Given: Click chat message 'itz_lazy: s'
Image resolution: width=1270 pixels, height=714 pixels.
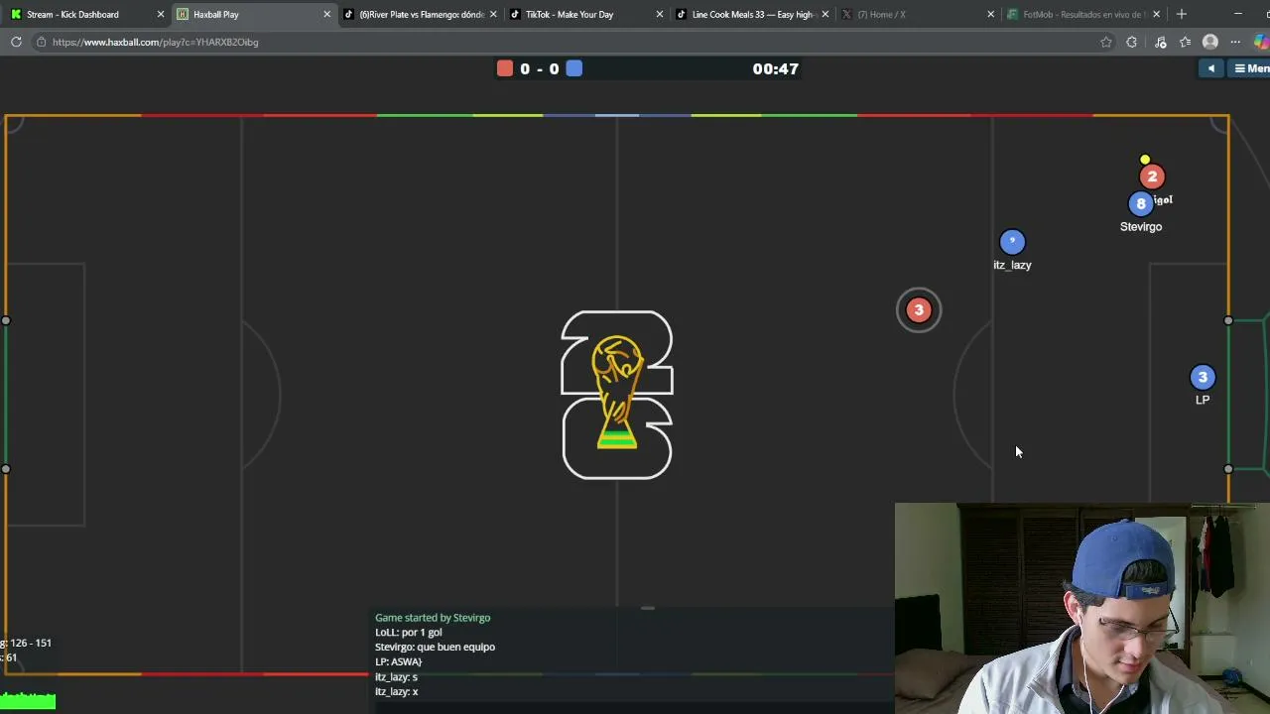Looking at the screenshot, I should 396,677.
